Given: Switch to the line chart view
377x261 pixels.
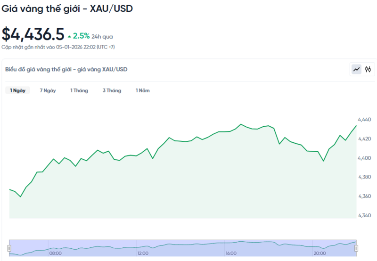Looking at the screenshot, I should pyautogui.click(x=356, y=69).
